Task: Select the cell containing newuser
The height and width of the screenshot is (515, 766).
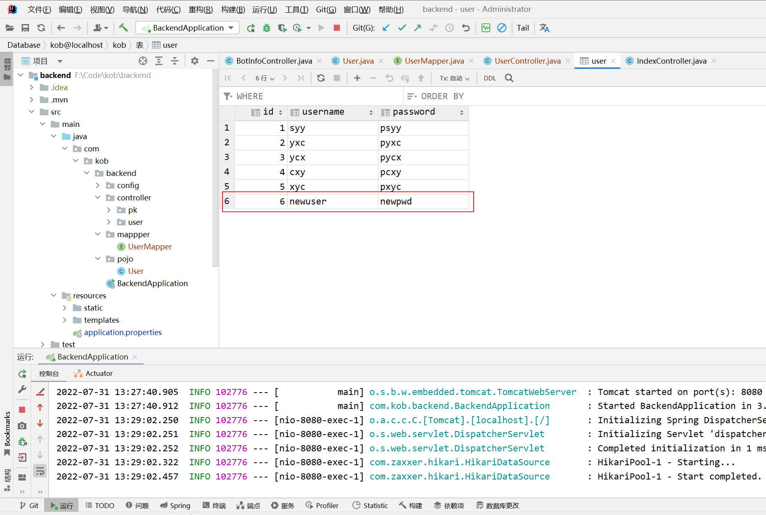Action: click(332, 202)
